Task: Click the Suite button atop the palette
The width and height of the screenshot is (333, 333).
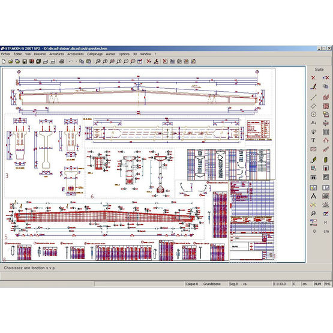Action: [x=319, y=70]
